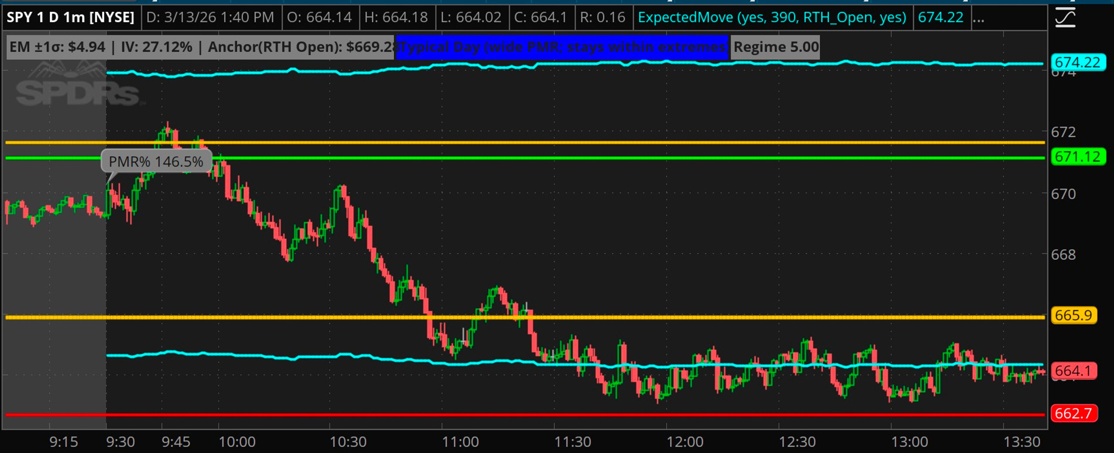The width and height of the screenshot is (1114, 453).
Task: Click the 670 price axis label
Action: (1064, 194)
